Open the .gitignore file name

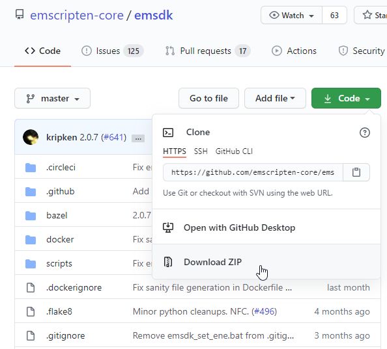tap(66, 336)
